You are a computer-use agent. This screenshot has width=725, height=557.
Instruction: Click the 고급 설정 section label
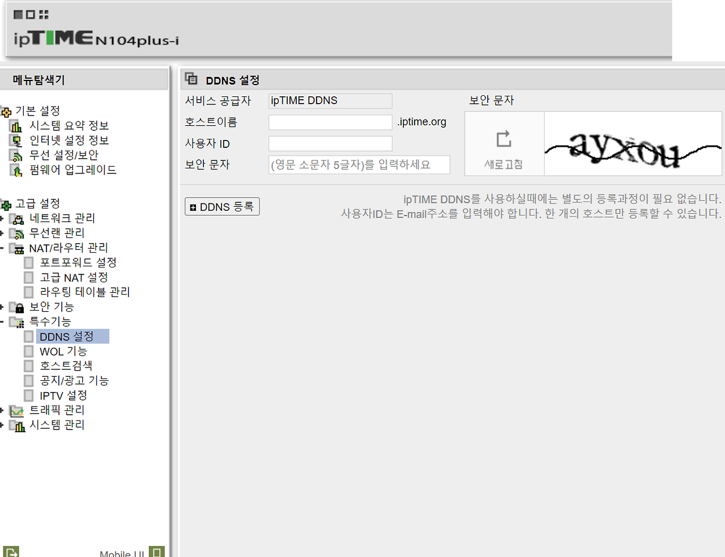click(x=38, y=203)
